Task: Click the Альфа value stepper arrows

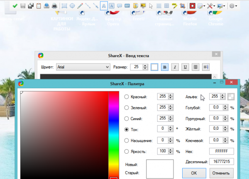Action: tap(222, 97)
